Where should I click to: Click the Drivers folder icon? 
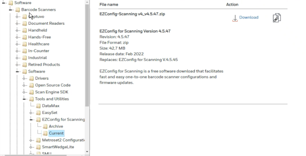32,78
